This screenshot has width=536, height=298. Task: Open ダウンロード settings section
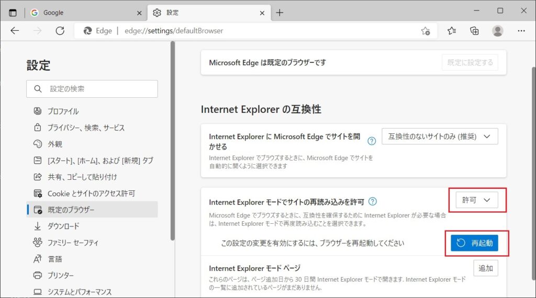tap(92, 226)
